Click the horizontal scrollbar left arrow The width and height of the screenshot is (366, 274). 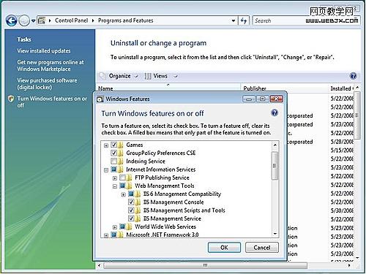click(100, 265)
